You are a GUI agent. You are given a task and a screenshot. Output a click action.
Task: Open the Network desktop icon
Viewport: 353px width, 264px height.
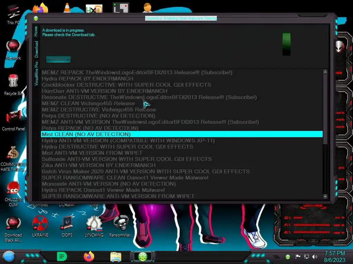coord(13,49)
